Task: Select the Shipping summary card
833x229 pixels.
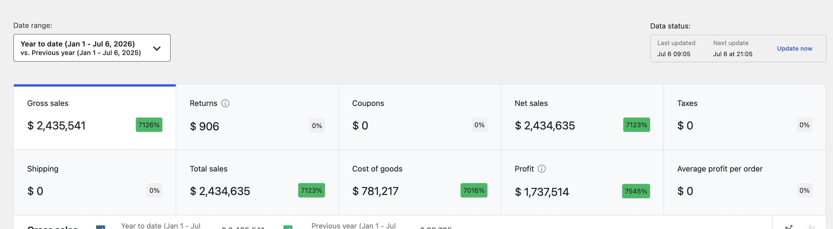Action: click(95, 182)
